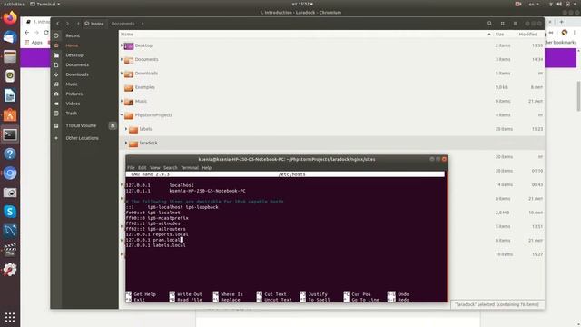Expand the Desktop folder row
Screen dimensions: 581x327
coord(122,45)
